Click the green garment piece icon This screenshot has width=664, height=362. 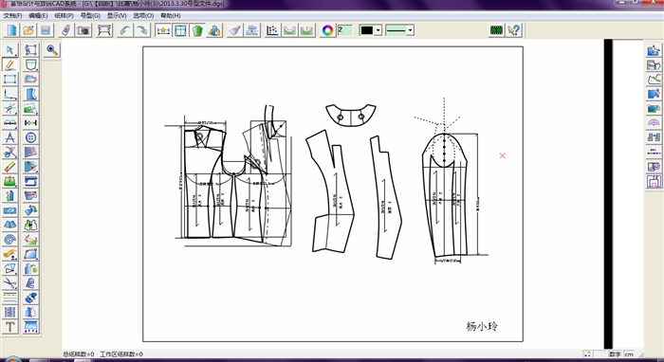pyautogui.click(x=197, y=30)
